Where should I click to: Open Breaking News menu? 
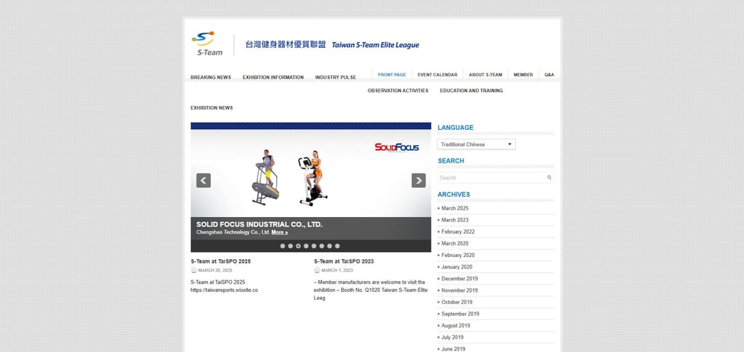point(211,77)
